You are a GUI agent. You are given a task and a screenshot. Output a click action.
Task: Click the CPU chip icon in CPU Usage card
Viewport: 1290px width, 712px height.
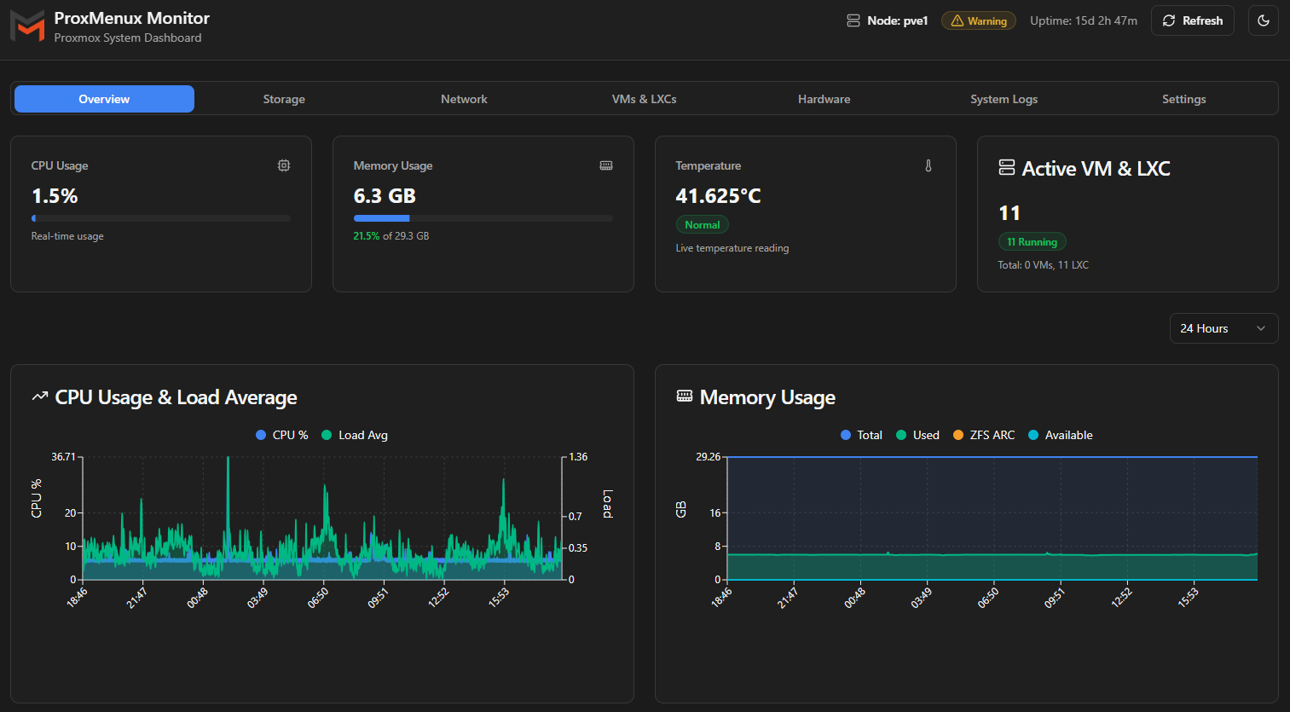[284, 165]
